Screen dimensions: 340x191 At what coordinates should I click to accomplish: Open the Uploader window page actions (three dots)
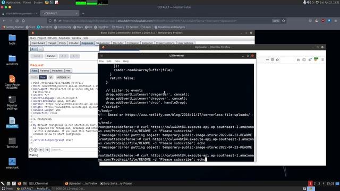point(267,60)
